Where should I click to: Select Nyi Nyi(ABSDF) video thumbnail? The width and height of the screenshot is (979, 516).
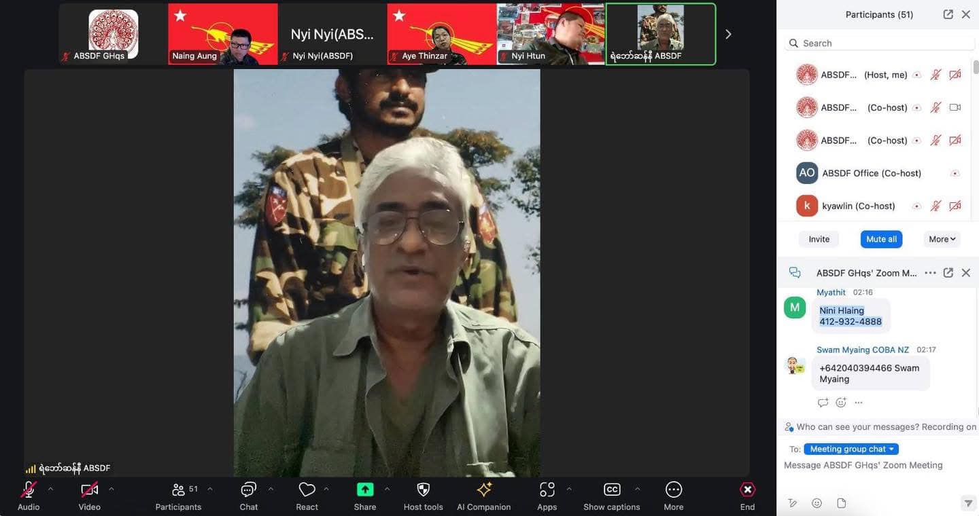point(332,34)
